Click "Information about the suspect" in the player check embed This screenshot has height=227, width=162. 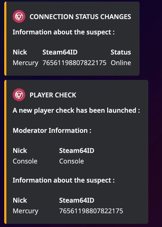click(64, 180)
